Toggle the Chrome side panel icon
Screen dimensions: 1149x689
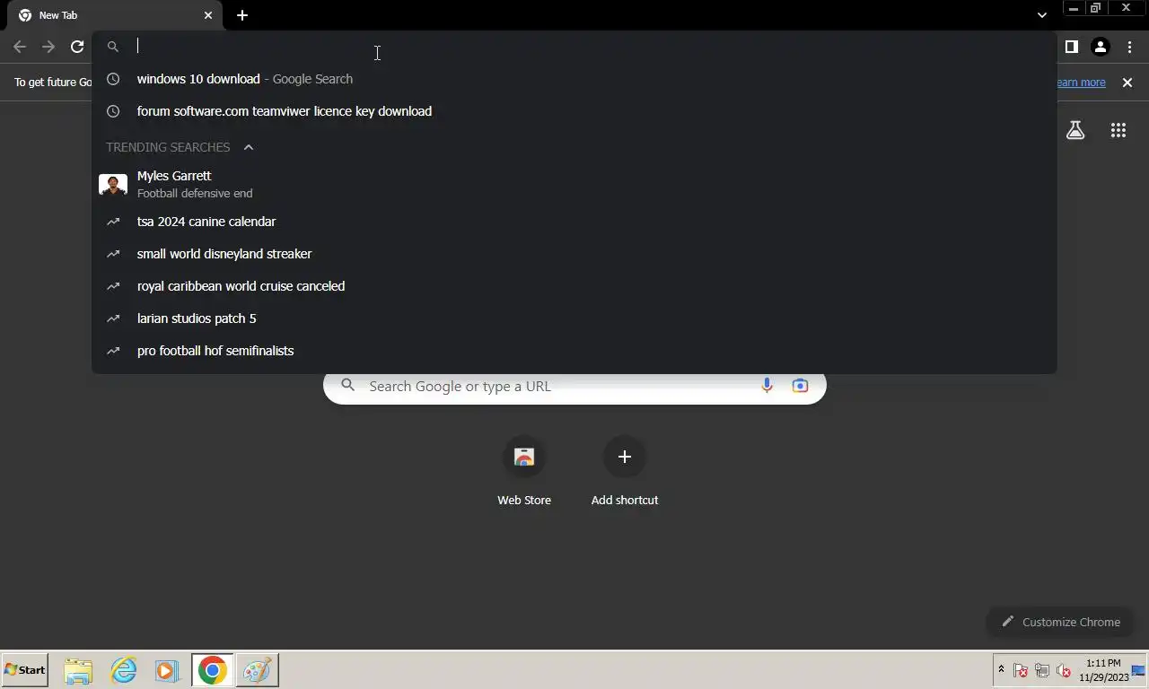click(1071, 47)
